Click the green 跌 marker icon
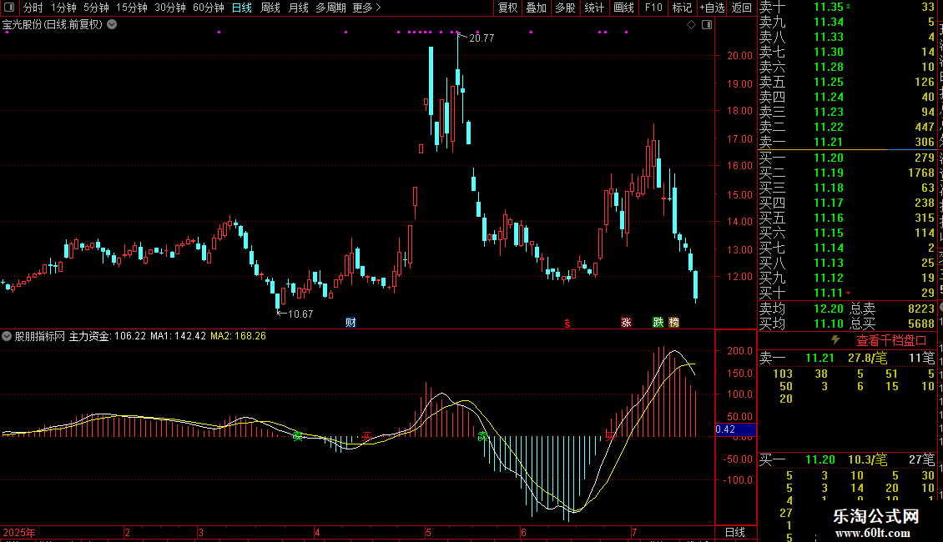Viewport: 943px width, 542px height. [x=658, y=323]
